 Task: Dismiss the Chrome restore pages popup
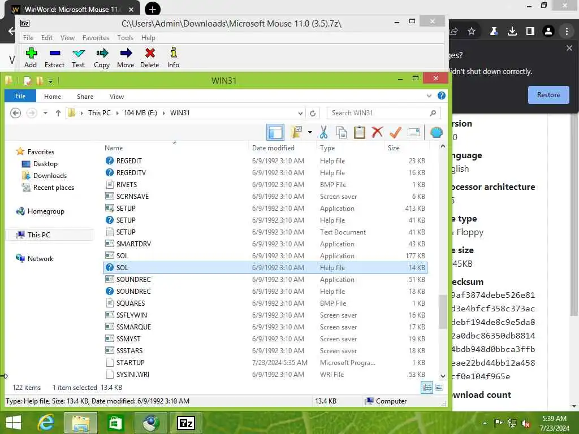click(x=569, y=48)
